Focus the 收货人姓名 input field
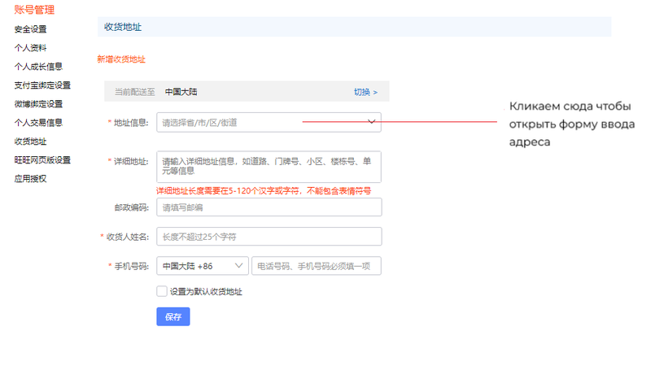The height and width of the screenshot is (366, 651). click(x=269, y=237)
